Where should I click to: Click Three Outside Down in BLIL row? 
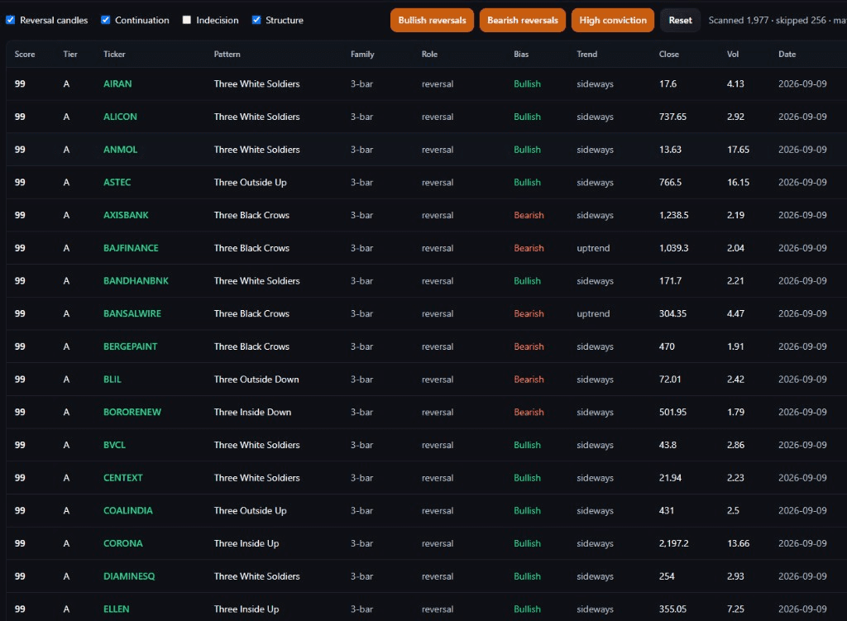pos(256,379)
